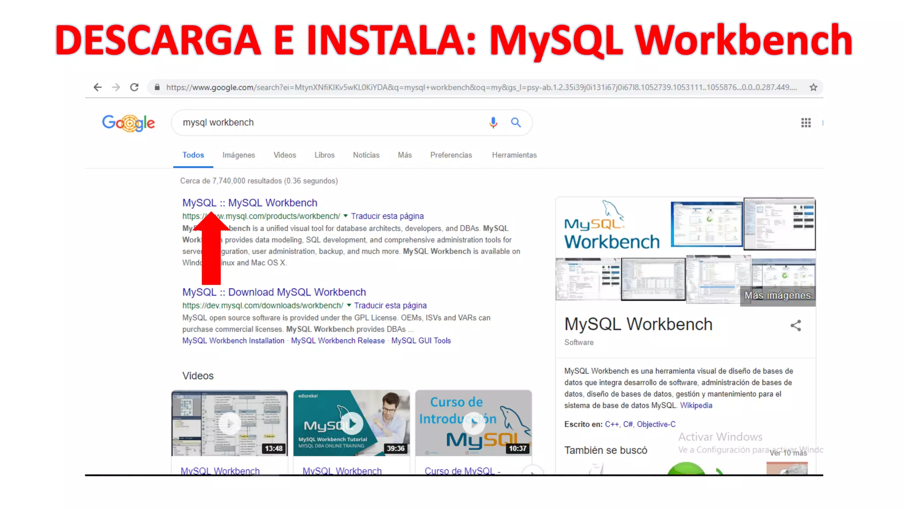Click the blue magnifier search icon
This screenshot has width=905, height=509.
[516, 122]
